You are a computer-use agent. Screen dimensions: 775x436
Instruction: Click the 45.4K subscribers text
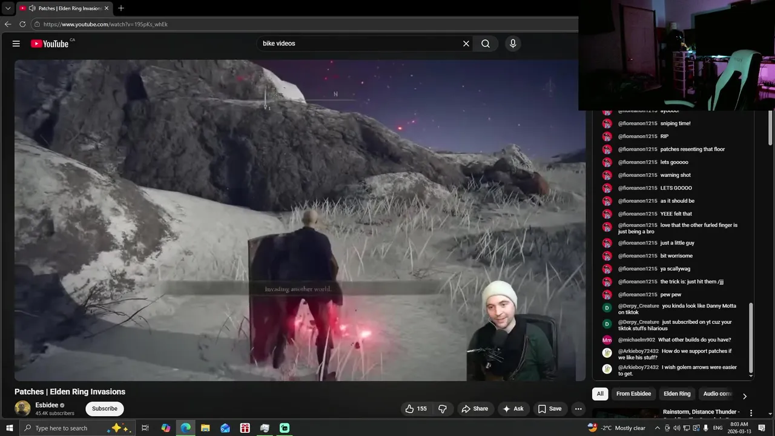(54, 414)
